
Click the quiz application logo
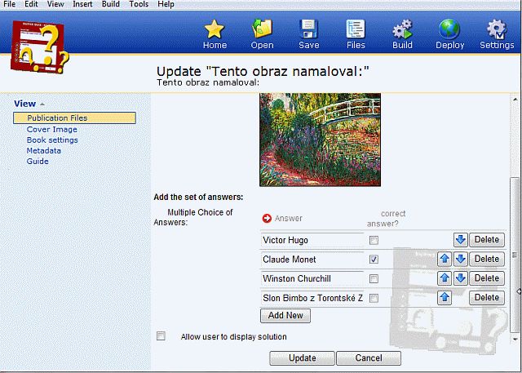click(x=40, y=47)
